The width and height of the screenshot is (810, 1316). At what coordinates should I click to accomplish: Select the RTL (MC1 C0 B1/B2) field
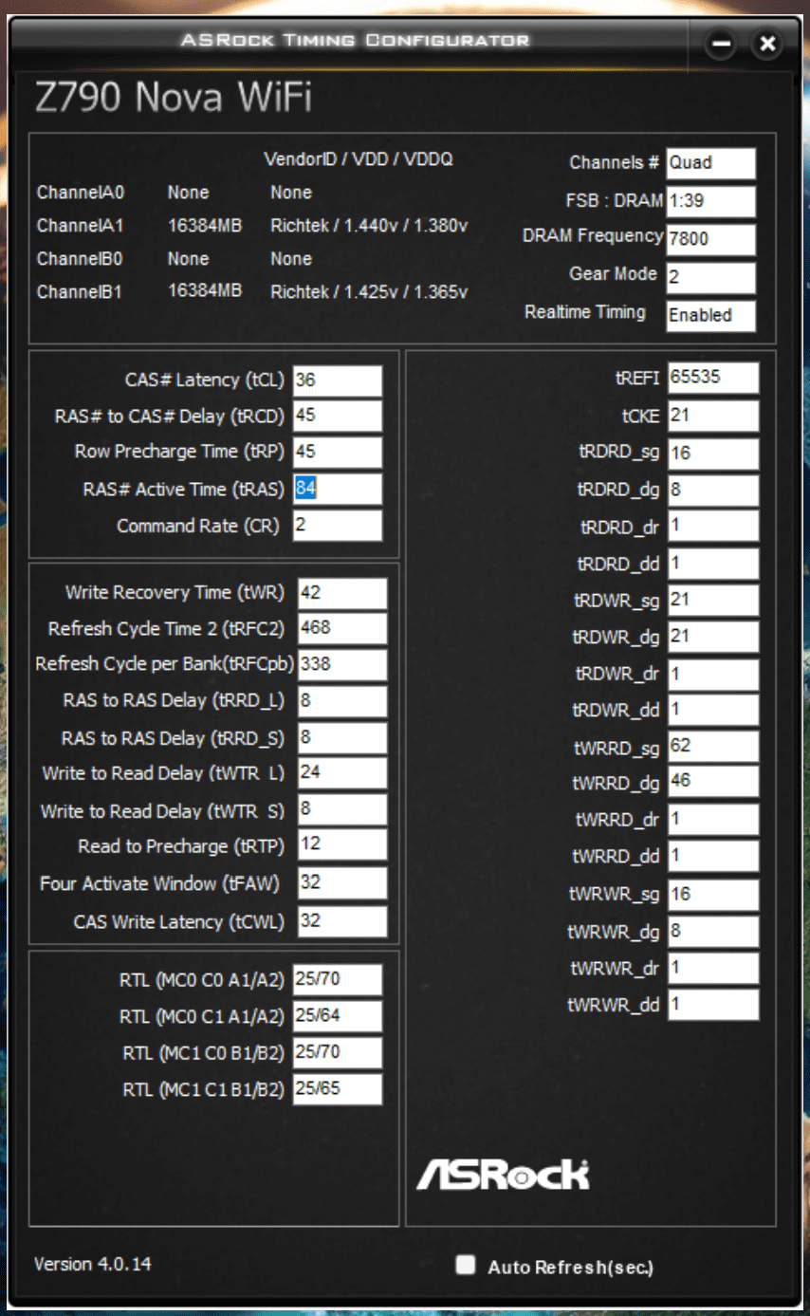pyautogui.click(x=337, y=1052)
